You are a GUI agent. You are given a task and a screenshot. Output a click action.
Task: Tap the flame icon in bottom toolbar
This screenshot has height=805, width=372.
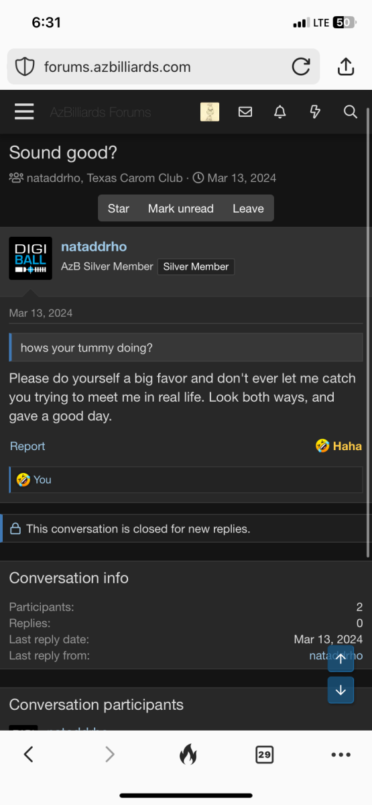point(188,755)
